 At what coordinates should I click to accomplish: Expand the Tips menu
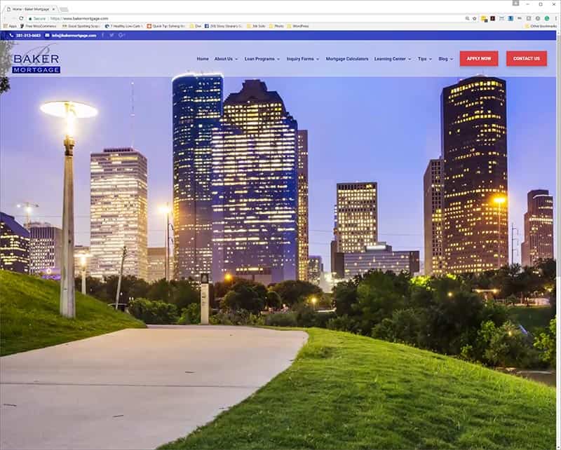pyautogui.click(x=425, y=59)
